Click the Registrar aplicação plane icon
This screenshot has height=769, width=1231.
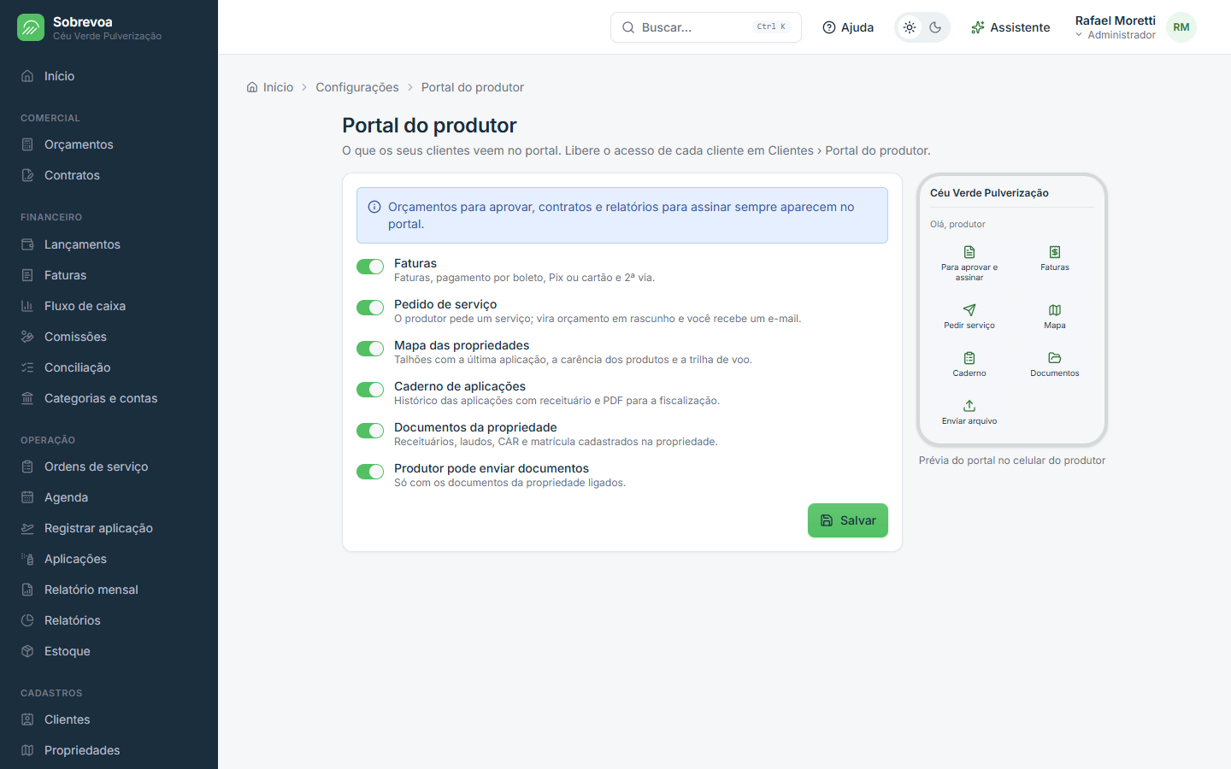point(27,528)
